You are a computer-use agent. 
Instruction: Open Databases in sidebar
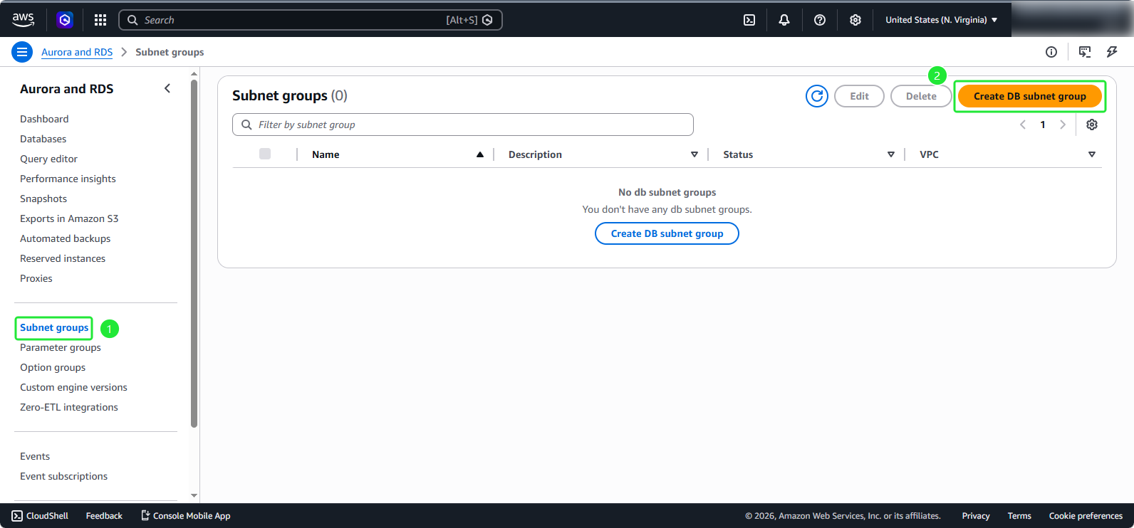click(43, 139)
